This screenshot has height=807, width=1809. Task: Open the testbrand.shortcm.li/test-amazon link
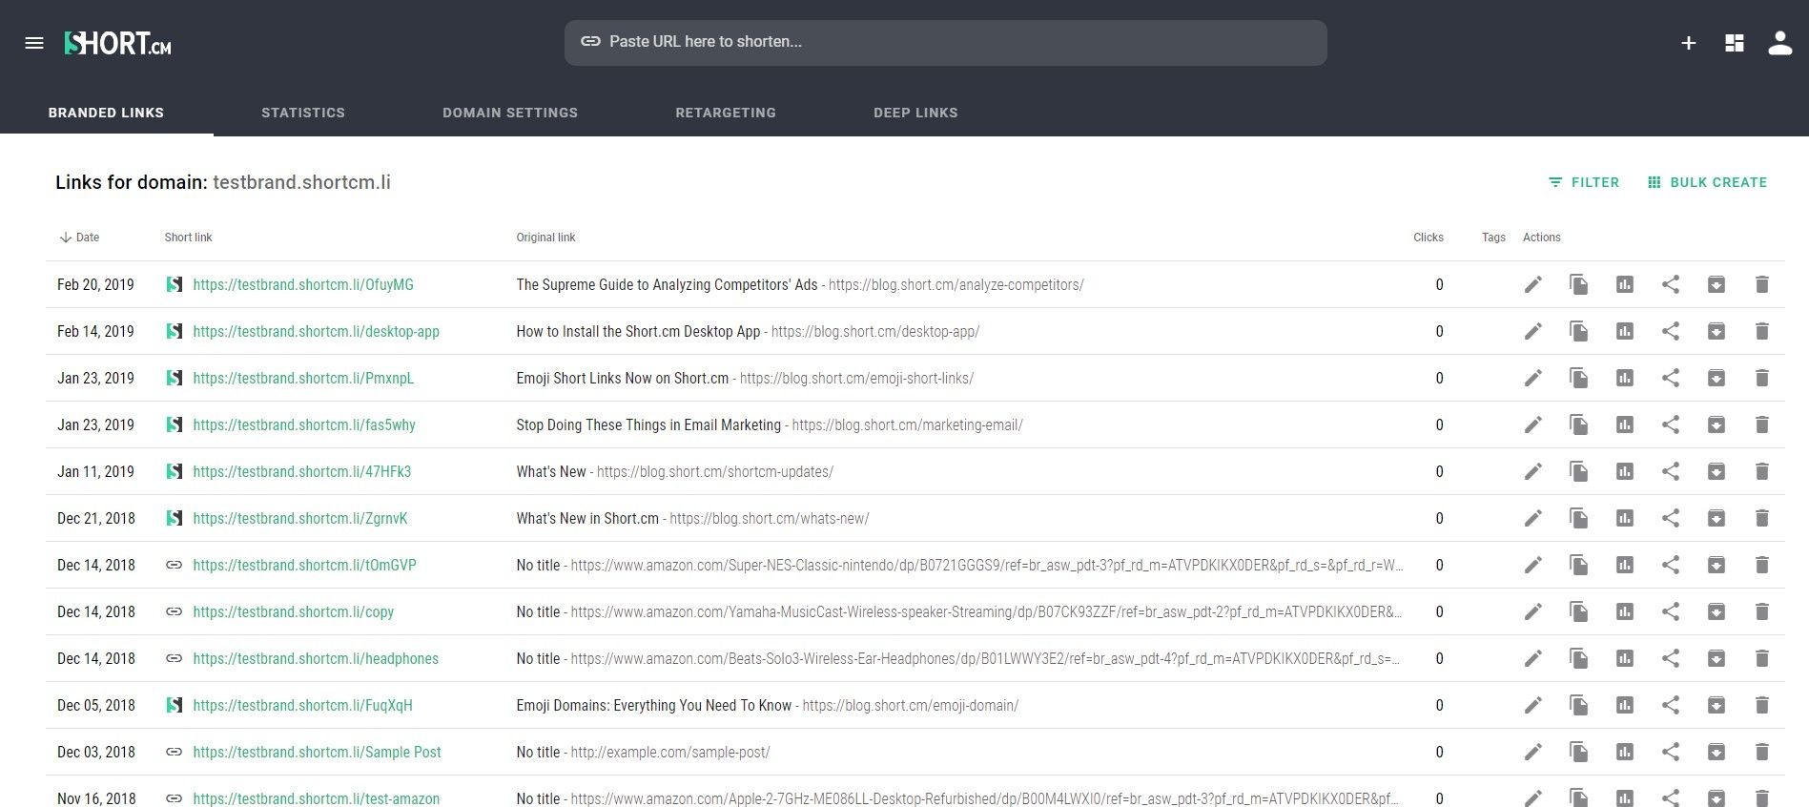(317, 798)
